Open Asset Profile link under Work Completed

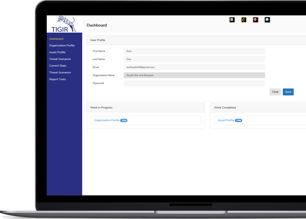coord(226,120)
